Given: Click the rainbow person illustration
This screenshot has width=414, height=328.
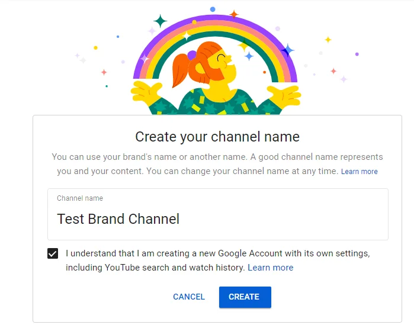Looking at the screenshot, I should pyautogui.click(x=216, y=62).
